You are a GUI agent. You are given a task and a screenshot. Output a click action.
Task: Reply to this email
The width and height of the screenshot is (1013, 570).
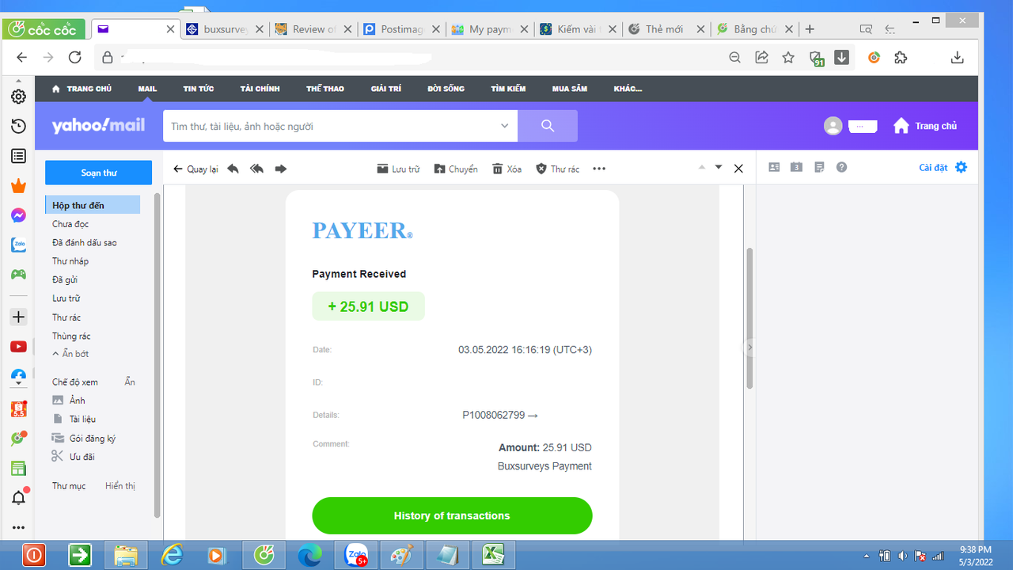pos(233,169)
